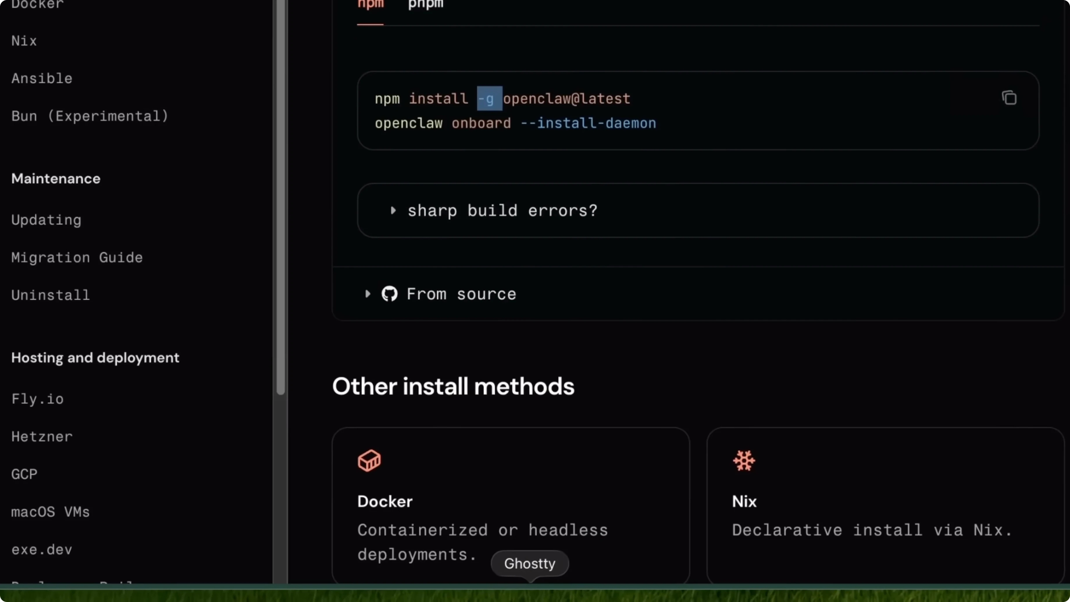The image size is (1070, 602).
Task: Click the Nix snowflake icon
Action: [743, 461]
